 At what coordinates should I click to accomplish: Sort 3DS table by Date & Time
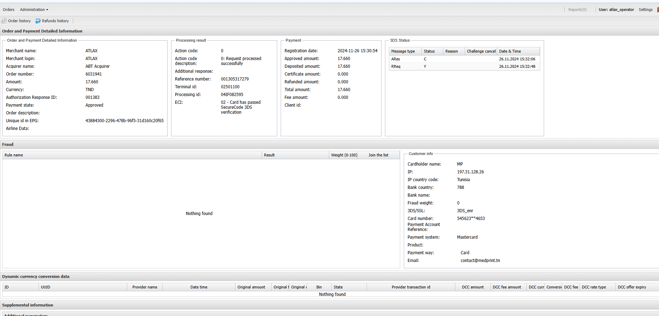coord(510,51)
